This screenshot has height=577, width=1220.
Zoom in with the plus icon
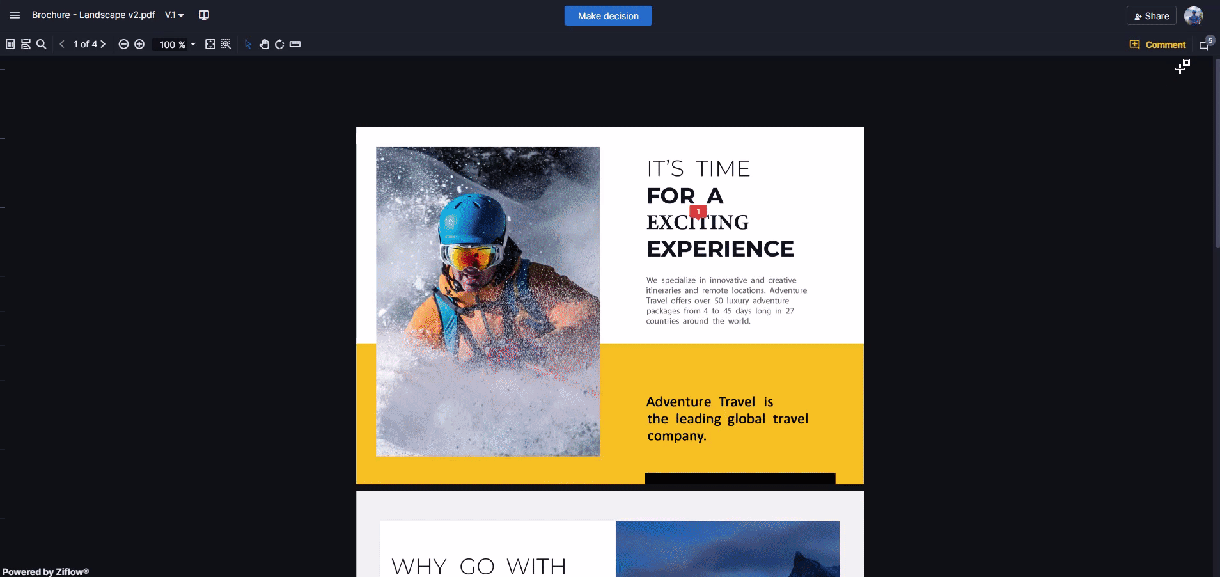tap(139, 44)
